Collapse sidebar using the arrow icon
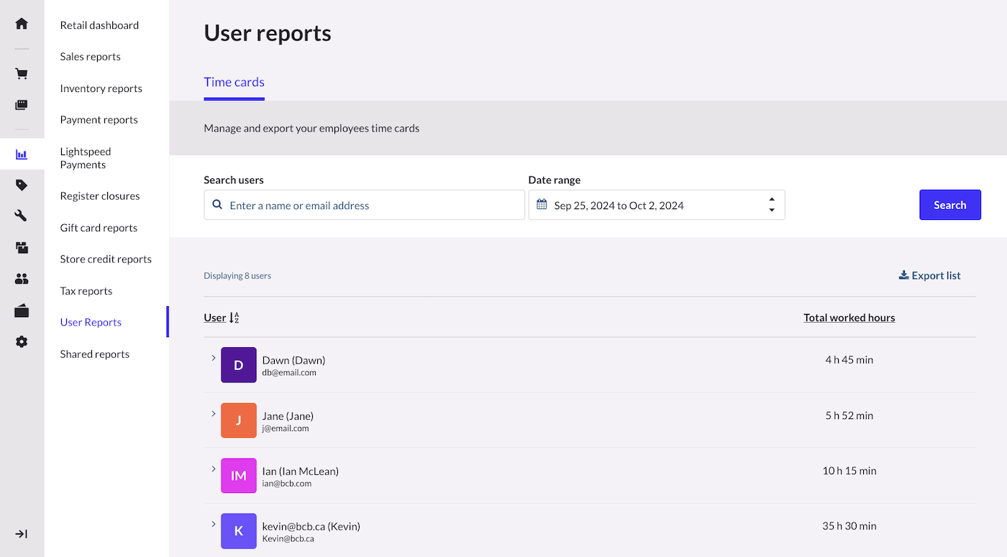This screenshot has height=557, width=1007. [x=22, y=534]
